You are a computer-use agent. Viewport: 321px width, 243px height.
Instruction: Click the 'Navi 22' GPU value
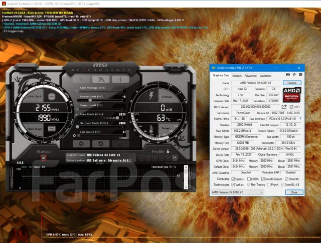coord(242,89)
